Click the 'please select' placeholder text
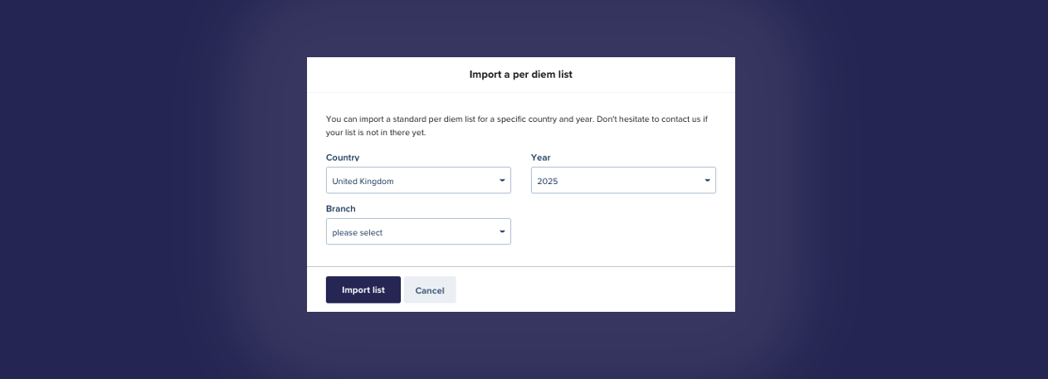Viewport: 1048px width, 379px height. [358, 233]
